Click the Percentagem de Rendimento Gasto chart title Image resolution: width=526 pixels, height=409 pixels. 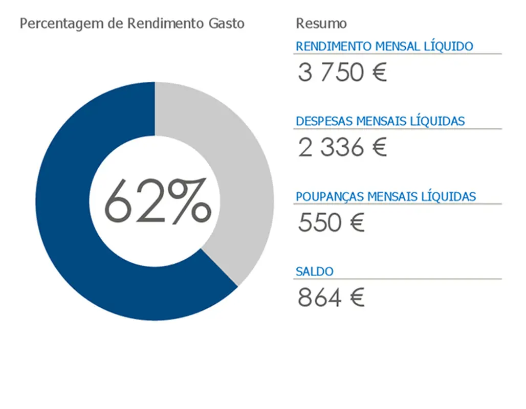click(x=131, y=24)
